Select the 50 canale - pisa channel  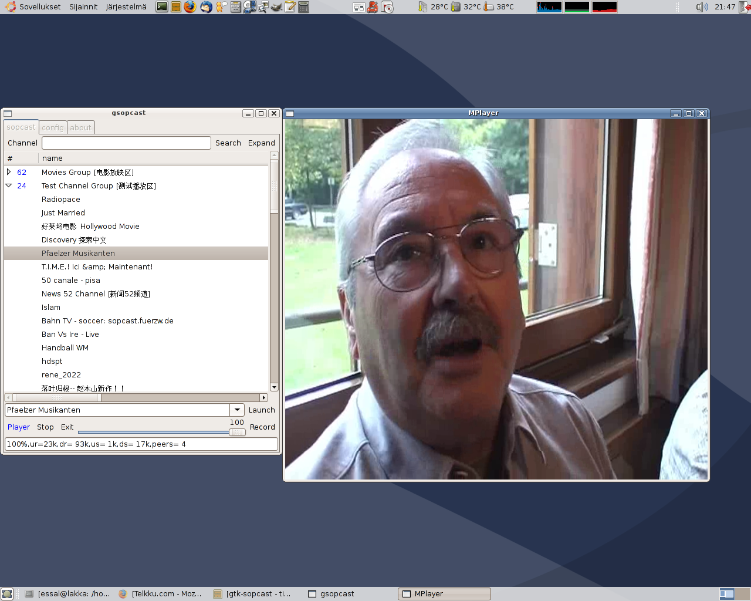tap(136, 281)
